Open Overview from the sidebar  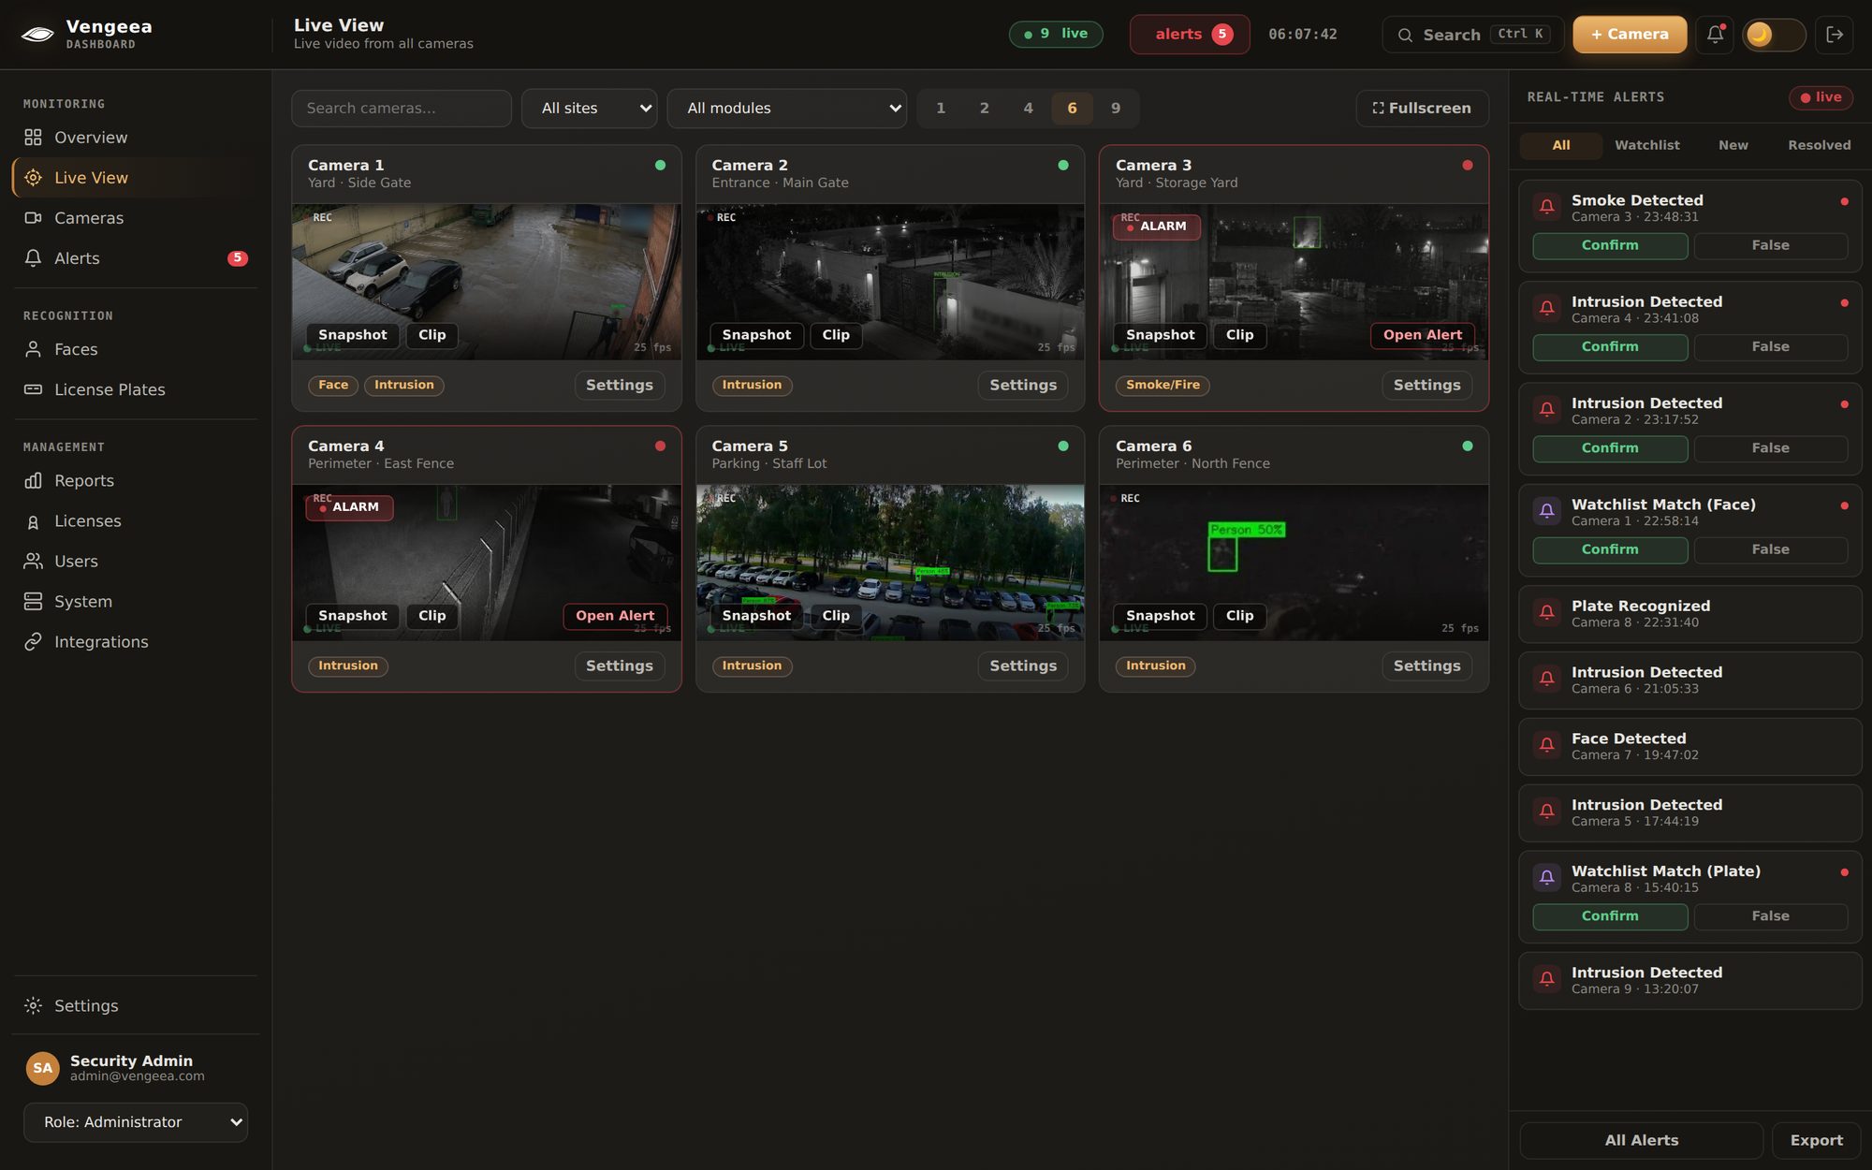[136, 138]
